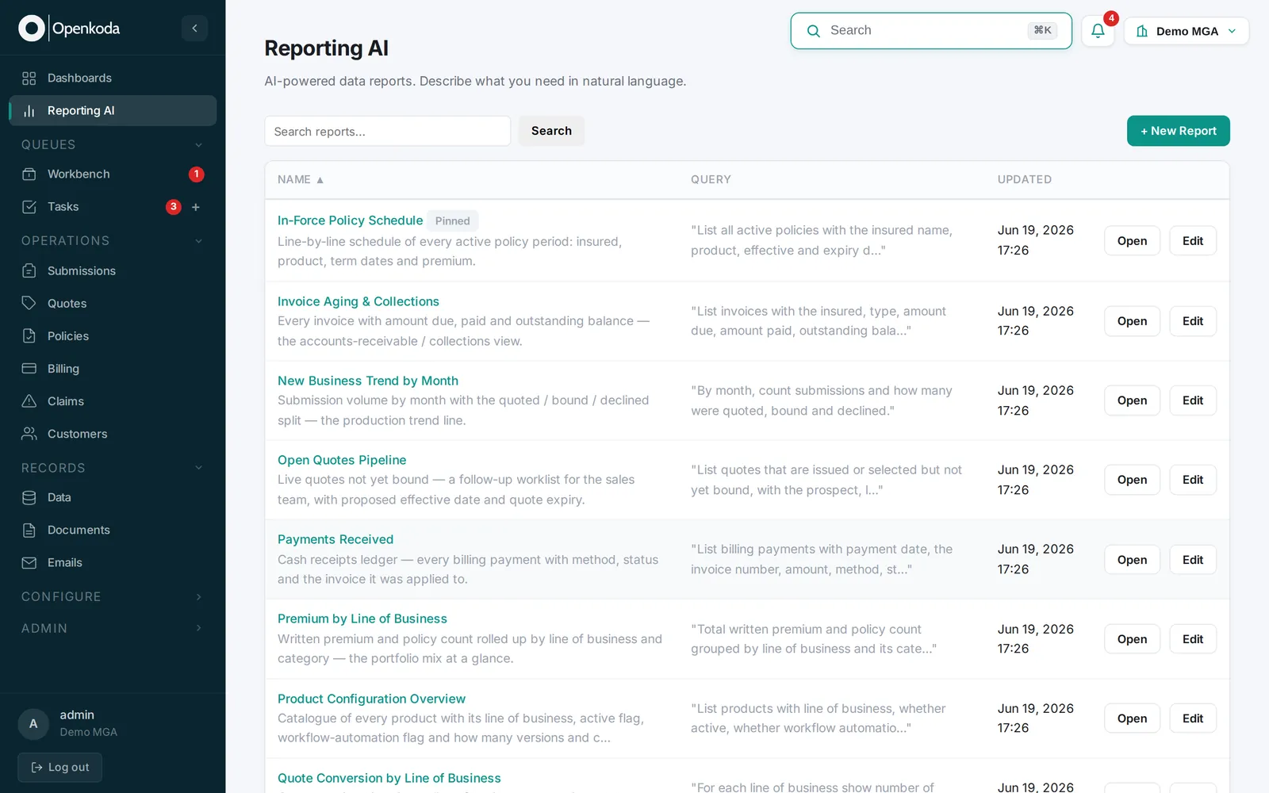Click the UPDATED column header
The width and height of the screenshot is (1269, 793).
[1024, 180]
